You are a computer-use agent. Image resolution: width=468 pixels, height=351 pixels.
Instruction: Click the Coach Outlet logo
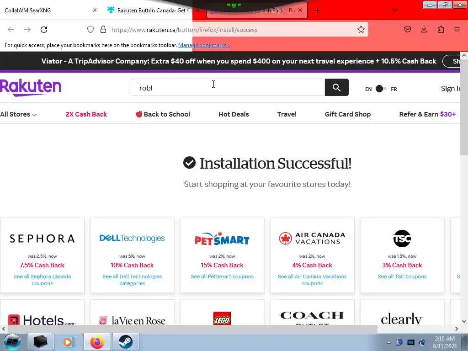(x=312, y=318)
